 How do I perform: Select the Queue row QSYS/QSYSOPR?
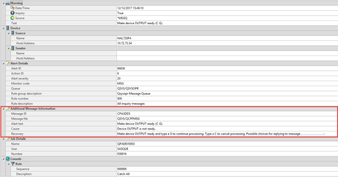(169, 88)
